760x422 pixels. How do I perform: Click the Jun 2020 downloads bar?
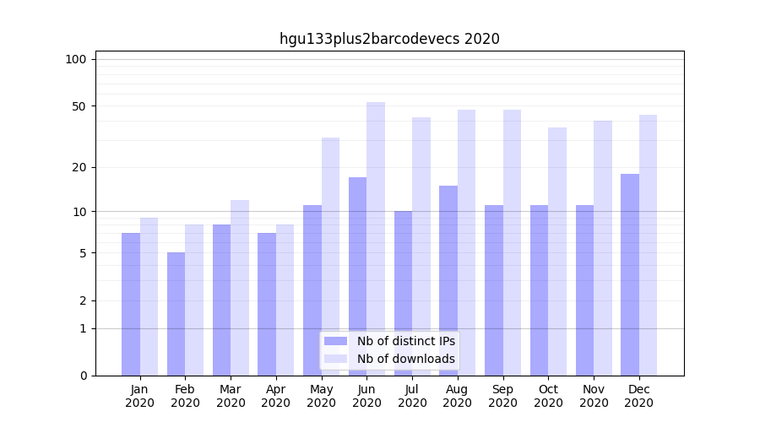[376, 239]
